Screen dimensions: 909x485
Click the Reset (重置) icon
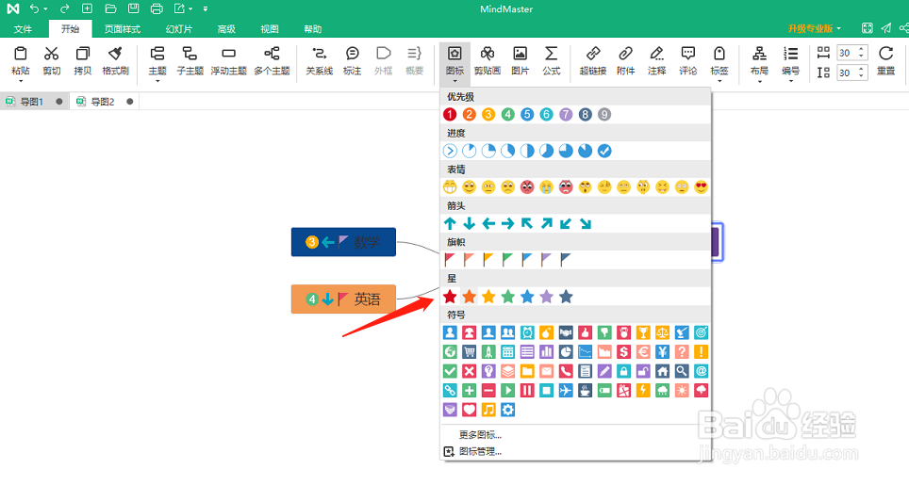tap(885, 54)
